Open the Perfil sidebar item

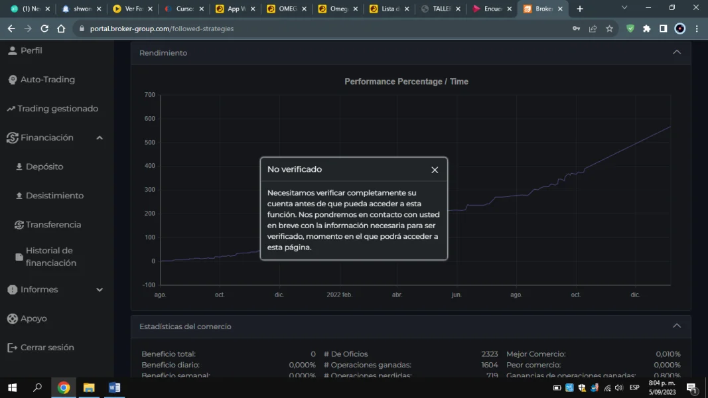pos(31,50)
